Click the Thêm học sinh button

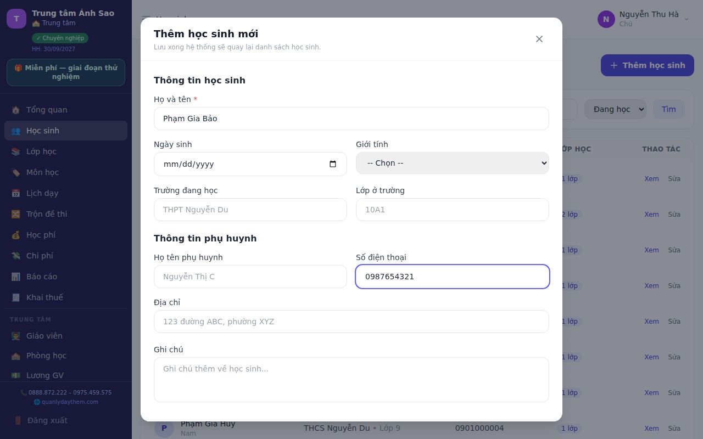coord(648,65)
